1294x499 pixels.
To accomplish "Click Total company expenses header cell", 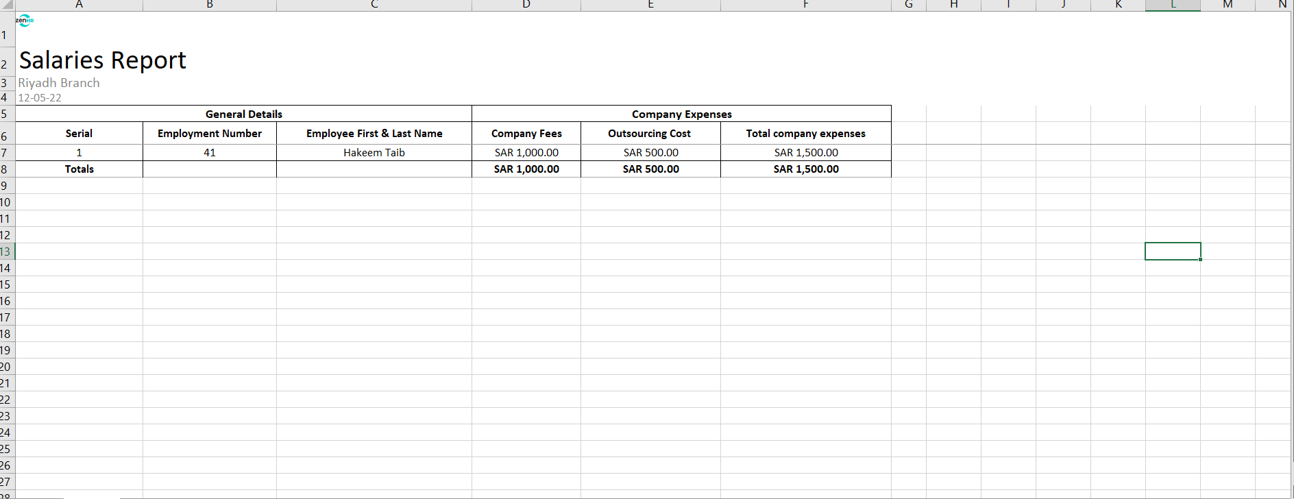I will (806, 133).
